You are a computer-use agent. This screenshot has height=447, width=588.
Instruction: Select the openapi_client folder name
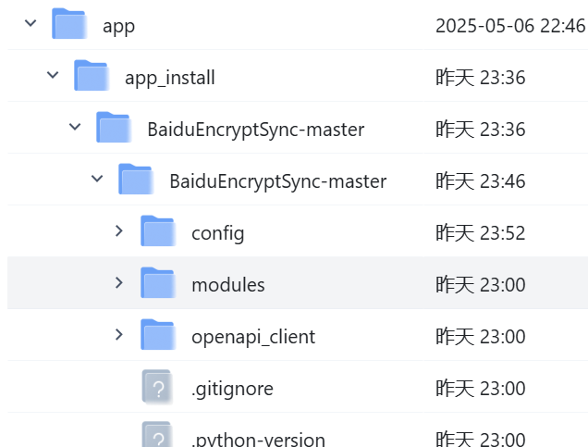(252, 337)
